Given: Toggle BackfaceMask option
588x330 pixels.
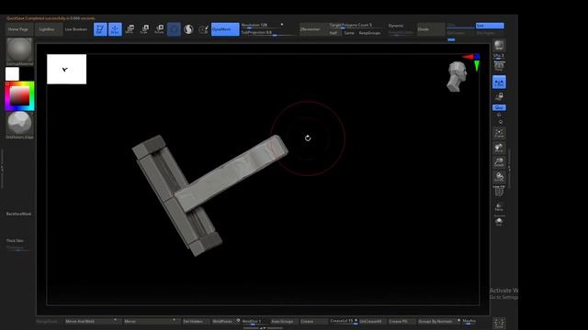Looking at the screenshot, I should 18,214.
